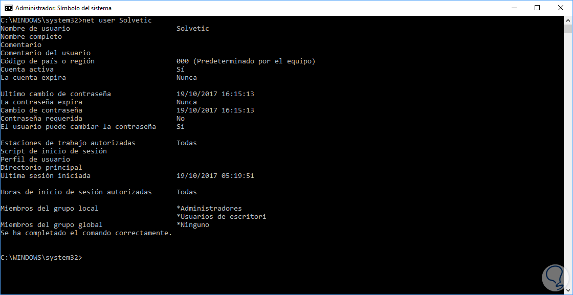The image size is (573, 295).
Task: Click the "000 (Predeterminado por el equipo)" value
Action: pos(246,61)
